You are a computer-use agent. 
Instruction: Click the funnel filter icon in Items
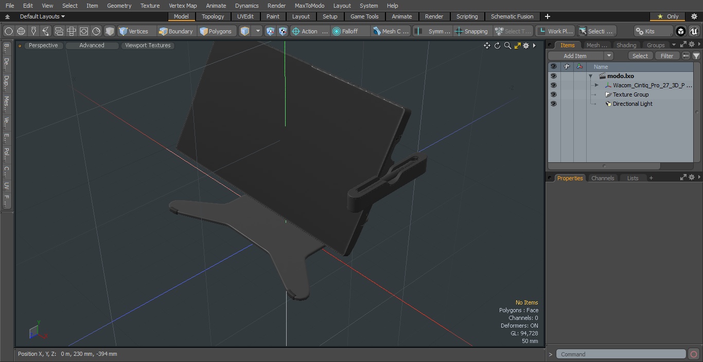point(696,56)
